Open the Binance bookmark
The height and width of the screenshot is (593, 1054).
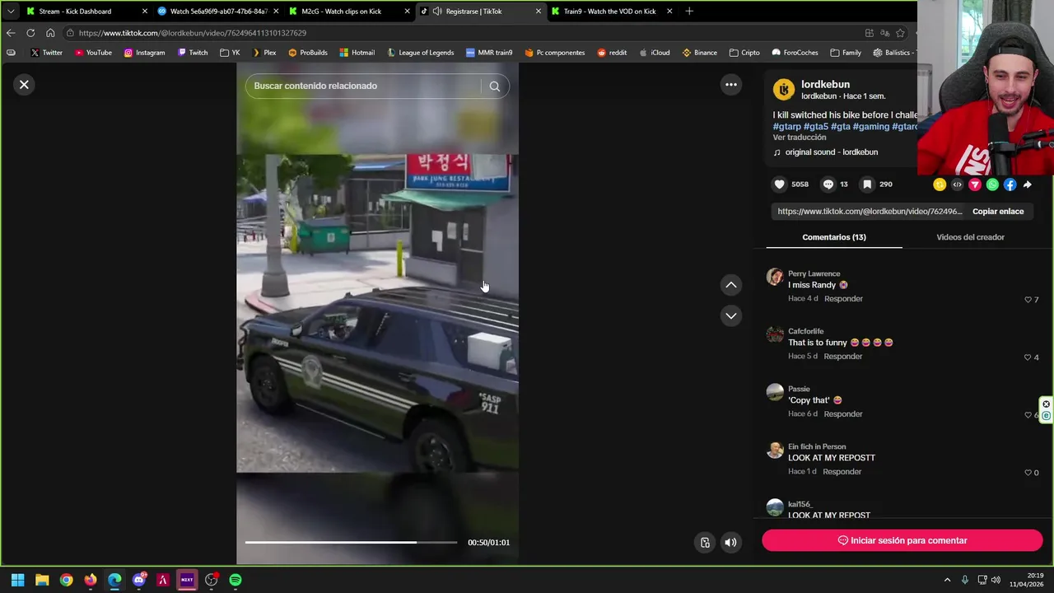(x=699, y=53)
